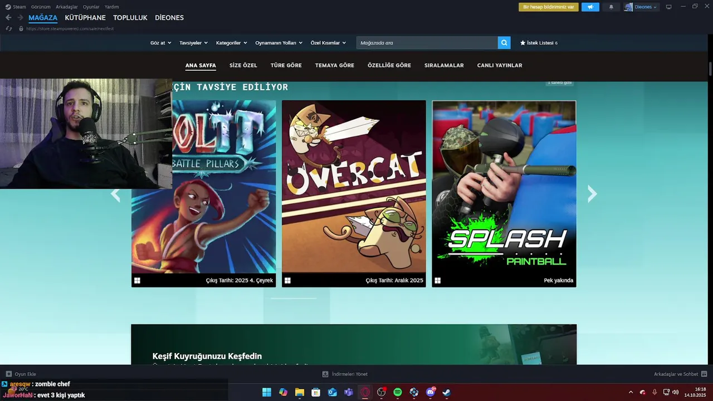Open the DİEONES profile section
713x401 pixels.
point(169,18)
